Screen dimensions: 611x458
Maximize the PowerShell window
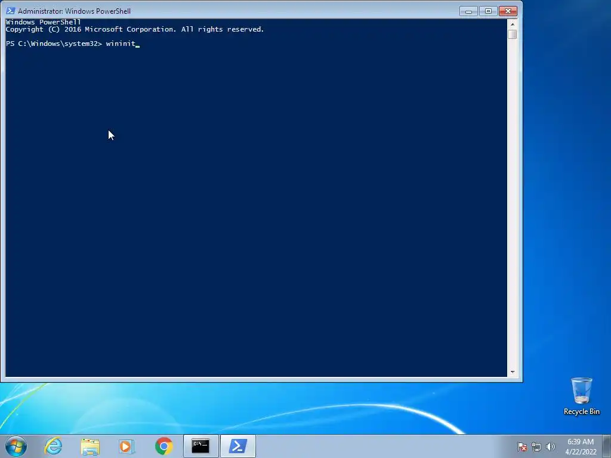click(x=488, y=11)
